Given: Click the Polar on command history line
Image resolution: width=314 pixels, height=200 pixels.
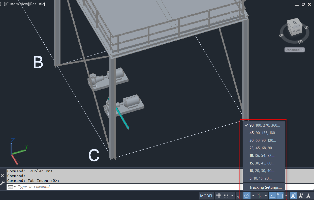Looking at the screenshot, I should point(30,171).
